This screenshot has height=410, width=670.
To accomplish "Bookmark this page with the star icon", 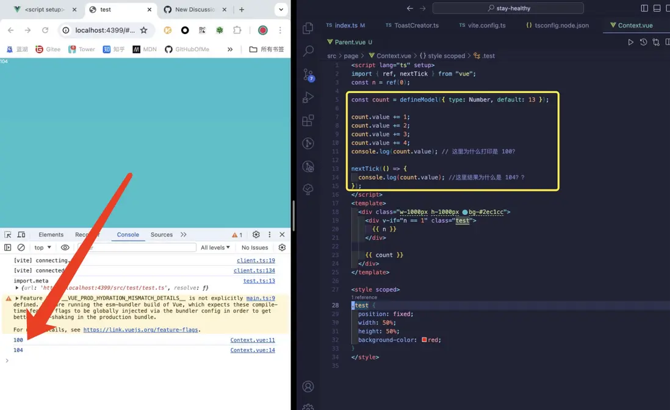I will (x=144, y=30).
